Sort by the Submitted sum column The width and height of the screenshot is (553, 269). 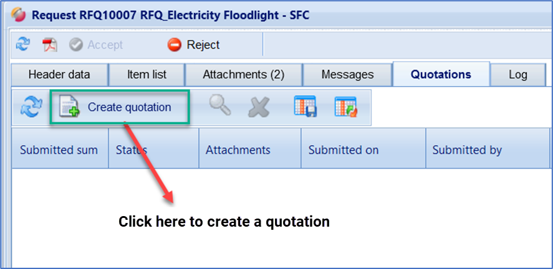pos(59,150)
